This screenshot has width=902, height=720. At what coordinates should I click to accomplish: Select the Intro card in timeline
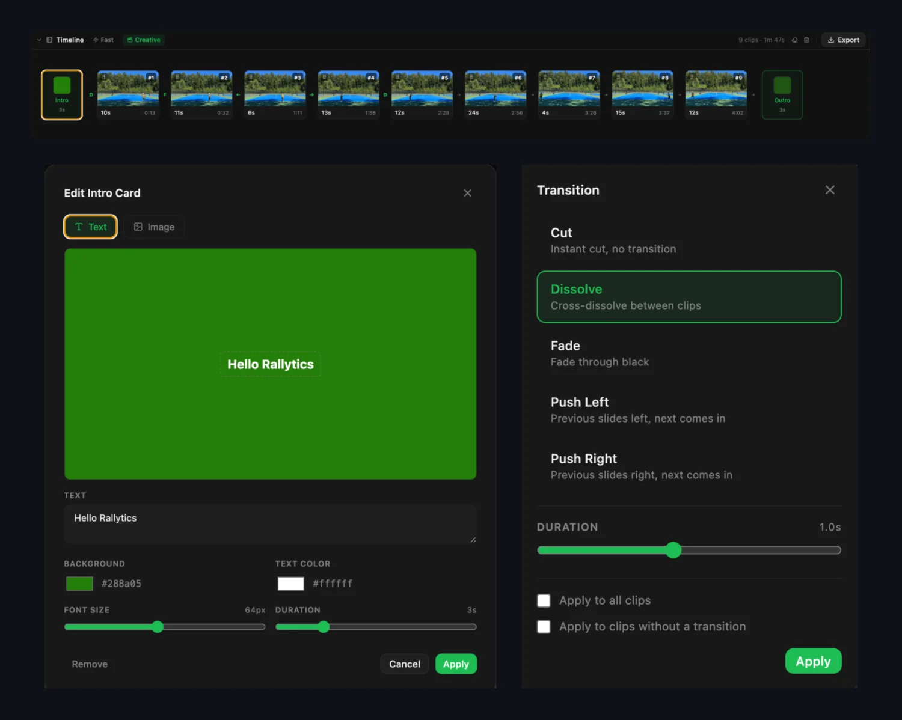pyautogui.click(x=62, y=95)
